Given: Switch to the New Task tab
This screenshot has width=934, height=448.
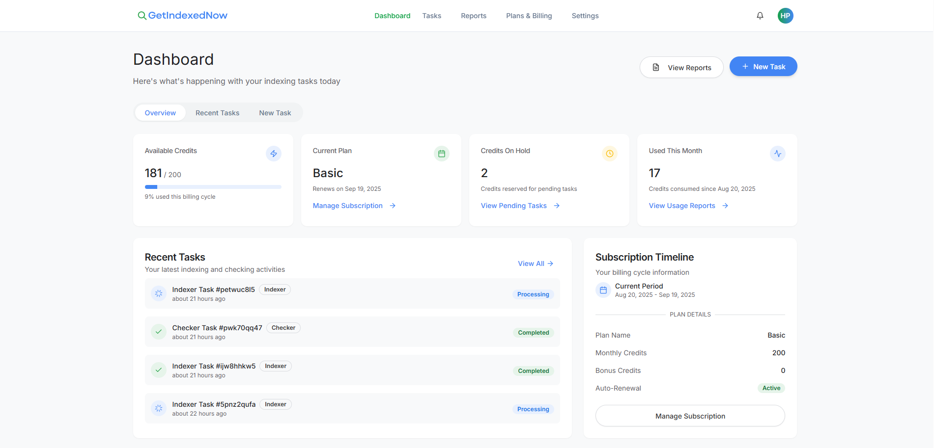Looking at the screenshot, I should (x=275, y=112).
